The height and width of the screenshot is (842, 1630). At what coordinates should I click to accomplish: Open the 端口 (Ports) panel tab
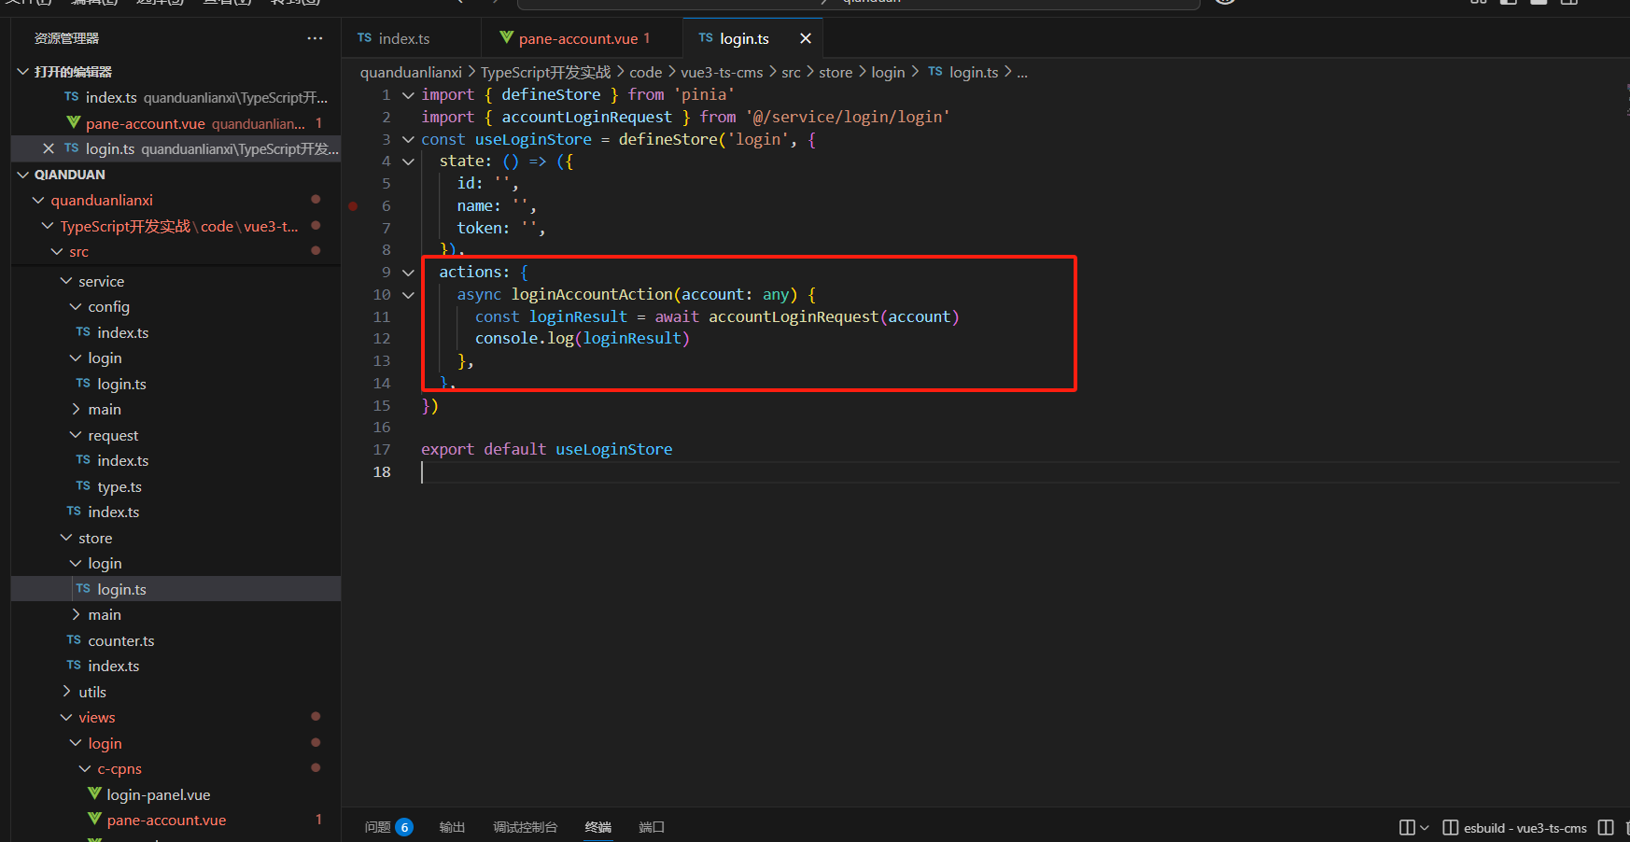652,827
